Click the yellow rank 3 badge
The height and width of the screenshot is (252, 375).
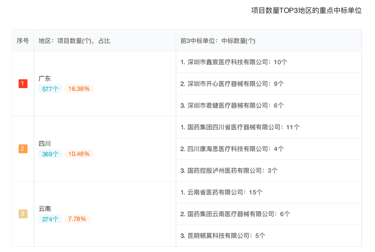(x=23, y=214)
